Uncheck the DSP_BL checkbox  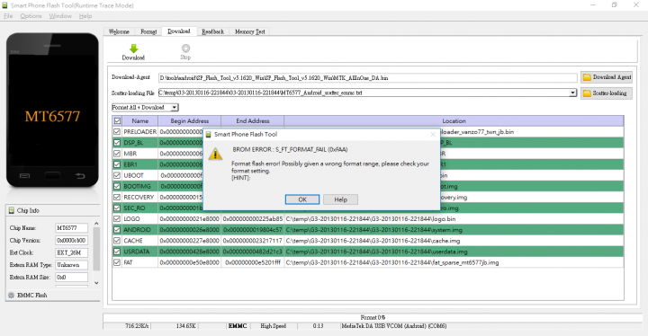117,143
